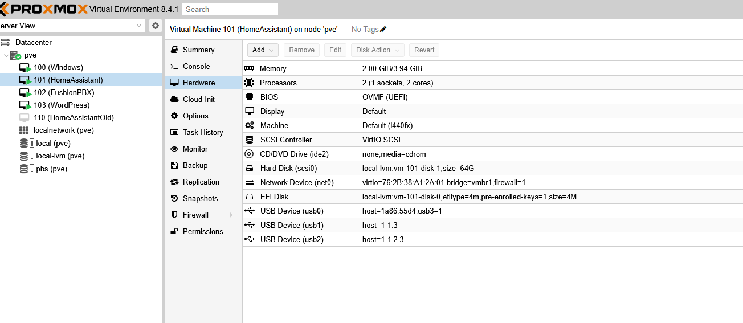This screenshot has width=743, height=323.
Task: Open the Permissions tab
Action: tap(204, 232)
